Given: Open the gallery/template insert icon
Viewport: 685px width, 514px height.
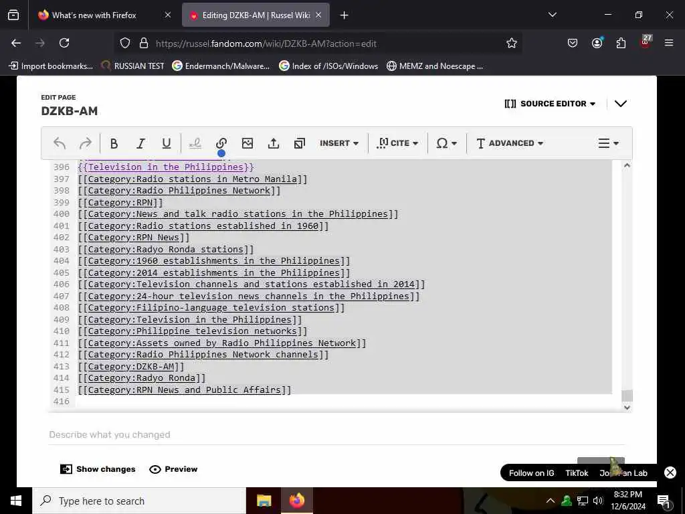Looking at the screenshot, I should tap(300, 143).
